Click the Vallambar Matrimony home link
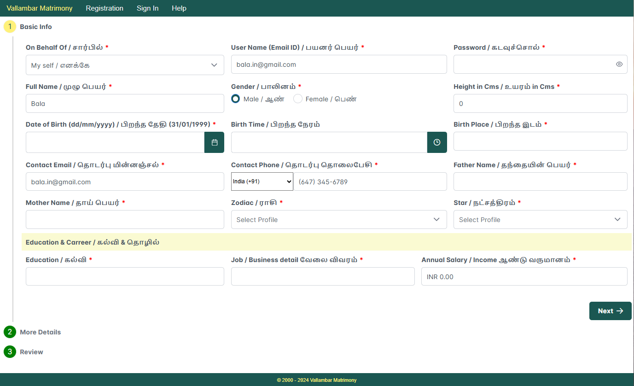 pos(39,8)
